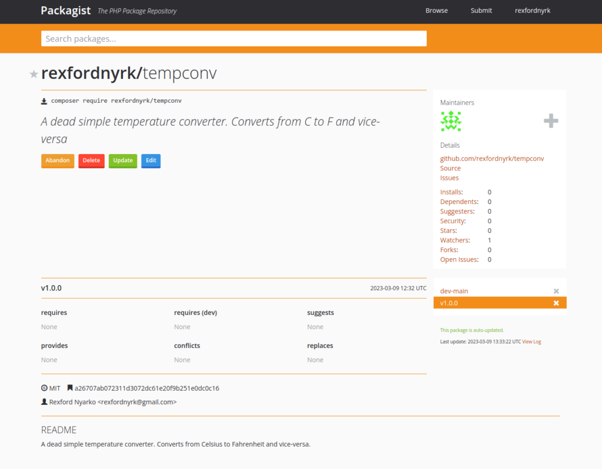Screen dimensions: 602x469
Task: Click the tempconv package name in title
Action: [180, 73]
